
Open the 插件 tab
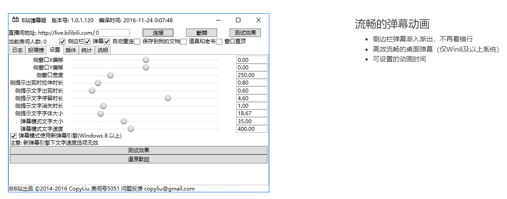71,50
